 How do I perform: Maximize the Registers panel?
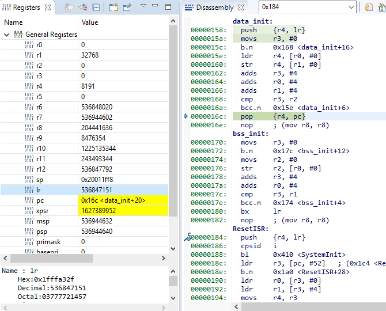click(168, 7)
